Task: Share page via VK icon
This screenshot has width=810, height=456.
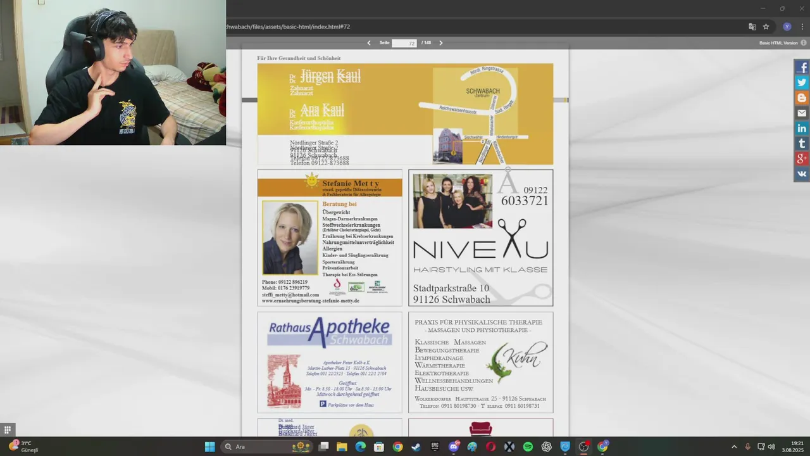Action: coord(802,174)
